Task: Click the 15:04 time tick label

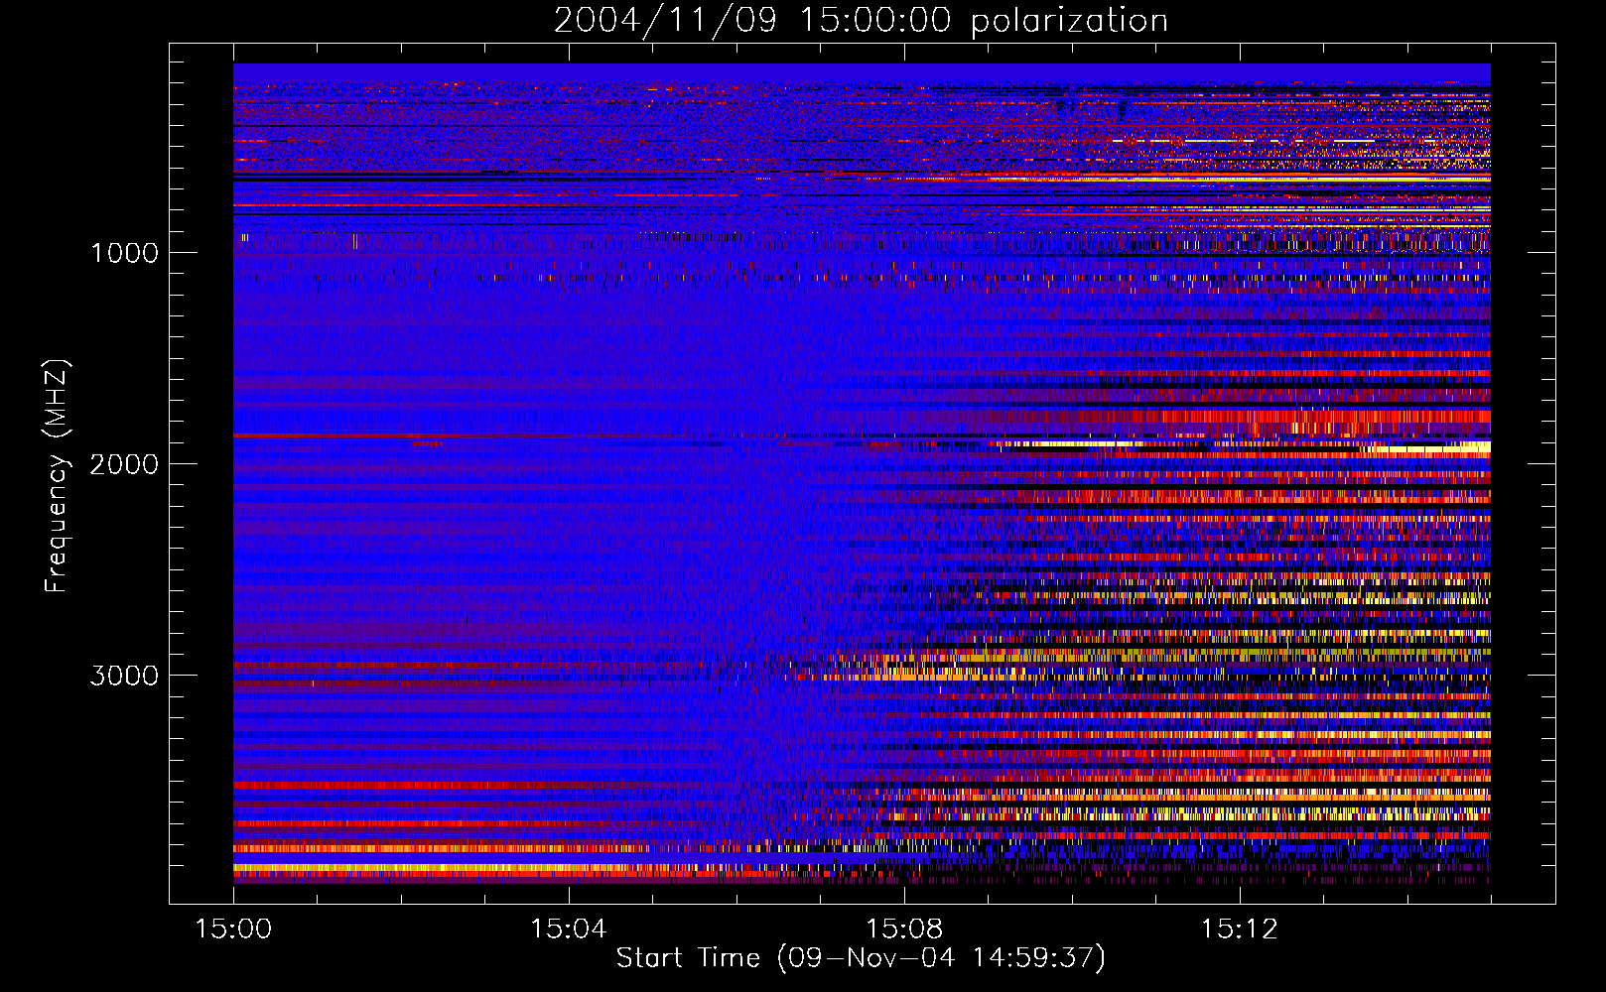Action: click(568, 930)
